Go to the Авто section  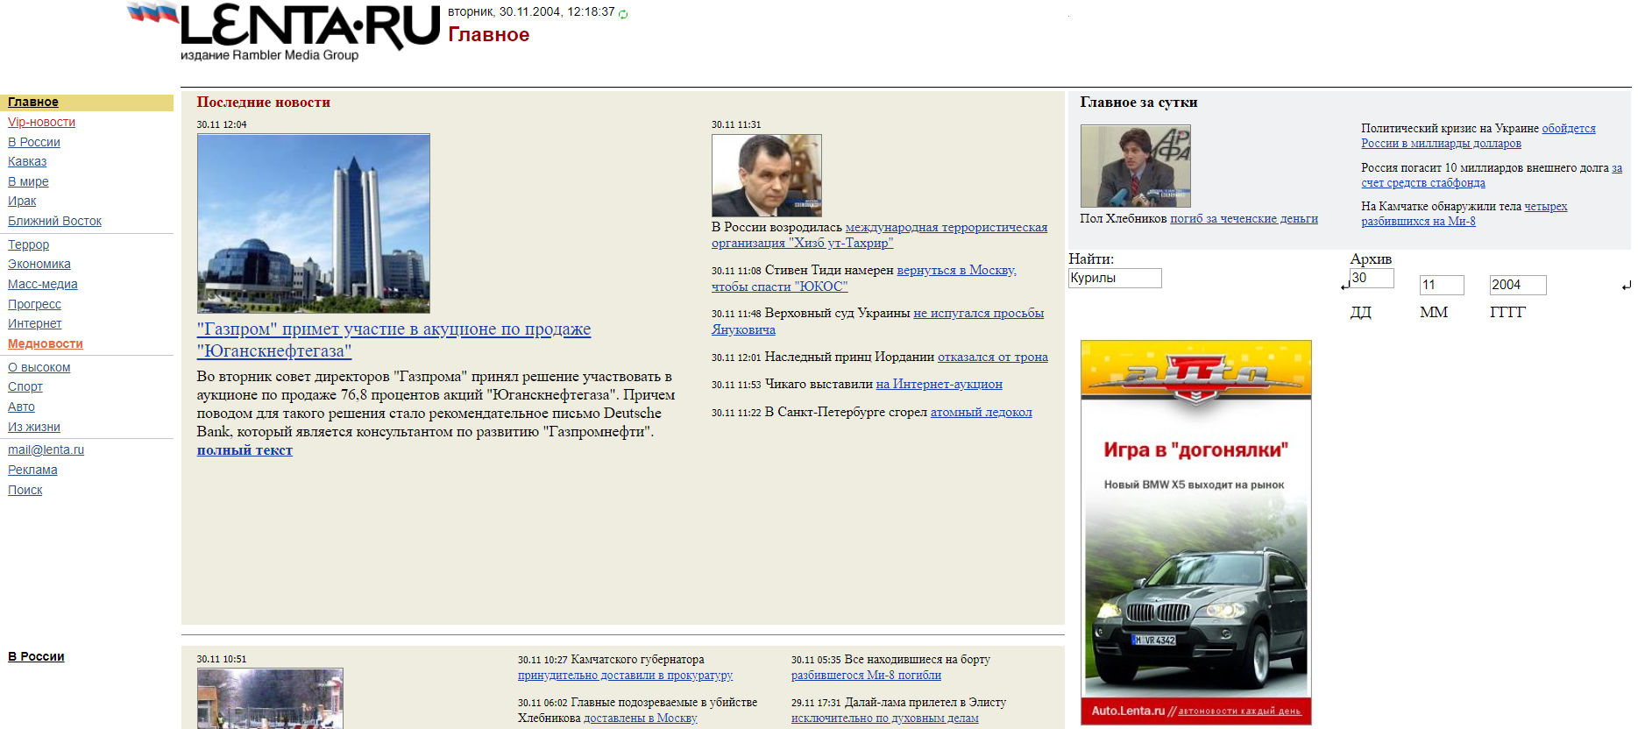21,407
